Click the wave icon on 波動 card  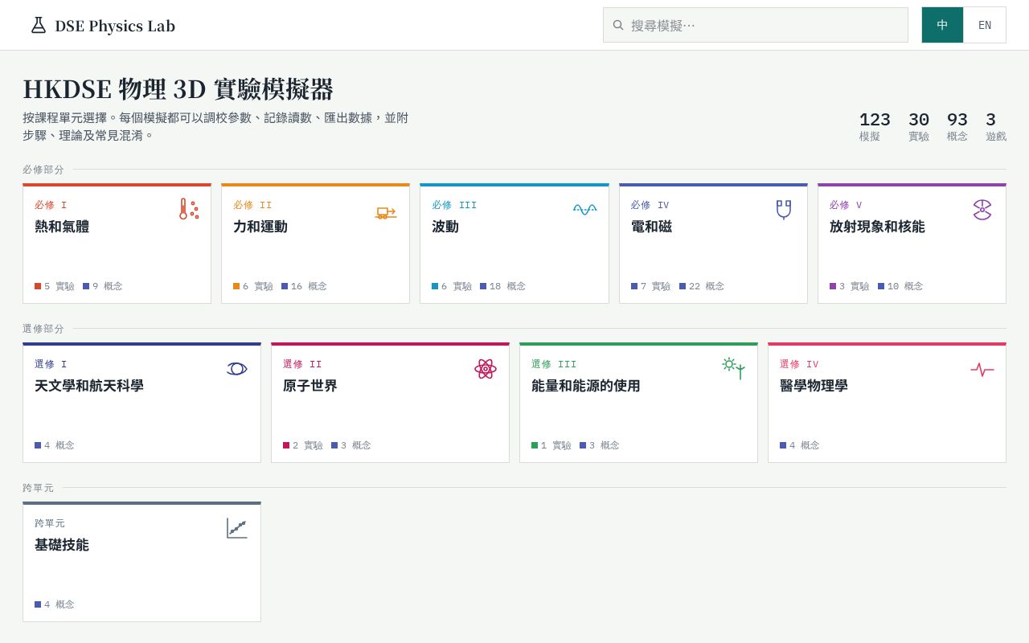(585, 209)
